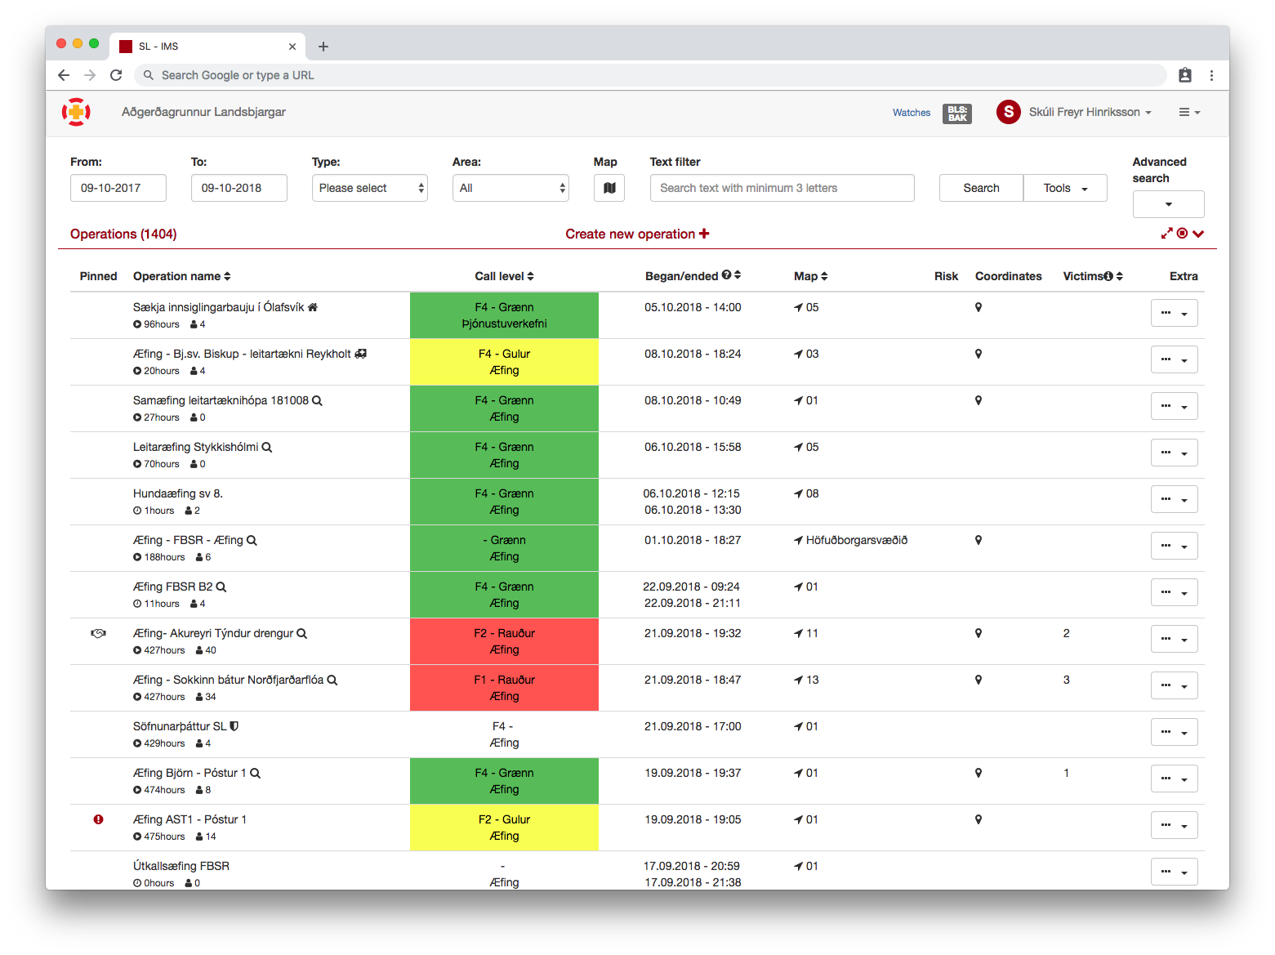Image resolution: width=1275 pixels, height=955 pixels.
Task: Open Chrome three-dot menu
Action: 1211,75
